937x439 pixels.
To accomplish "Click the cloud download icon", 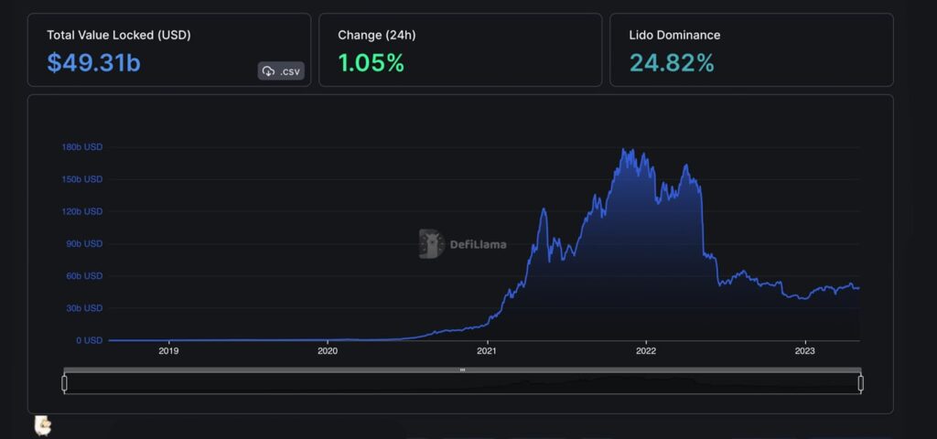I will (268, 70).
